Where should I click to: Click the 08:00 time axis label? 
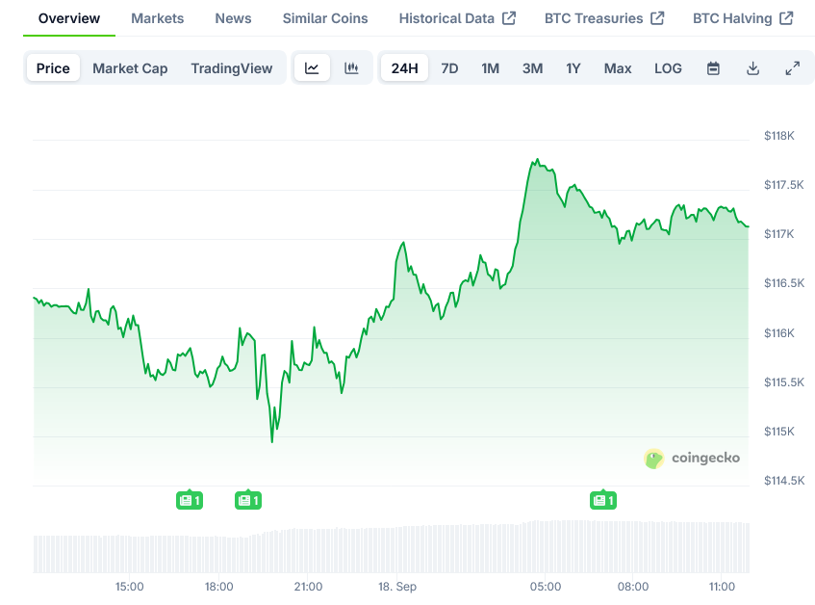[633, 587]
